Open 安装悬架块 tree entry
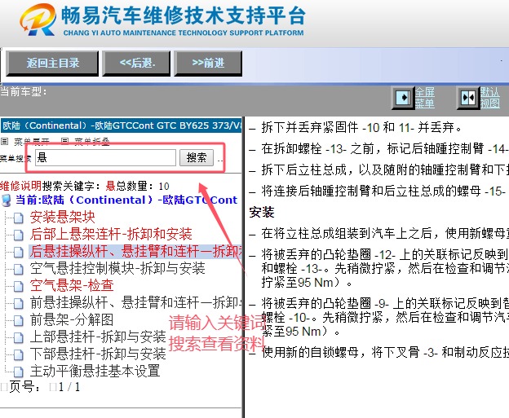509x418 pixels. pyautogui.click(x=62, y=217)
